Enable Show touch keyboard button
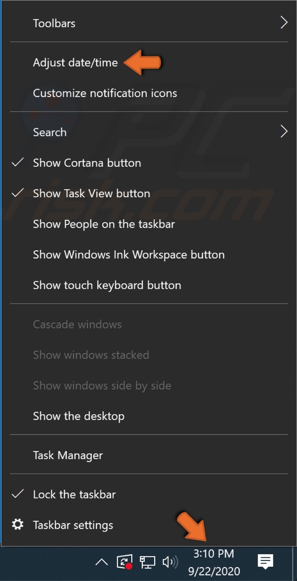This screenshot has width=297, height=581. 107,285
